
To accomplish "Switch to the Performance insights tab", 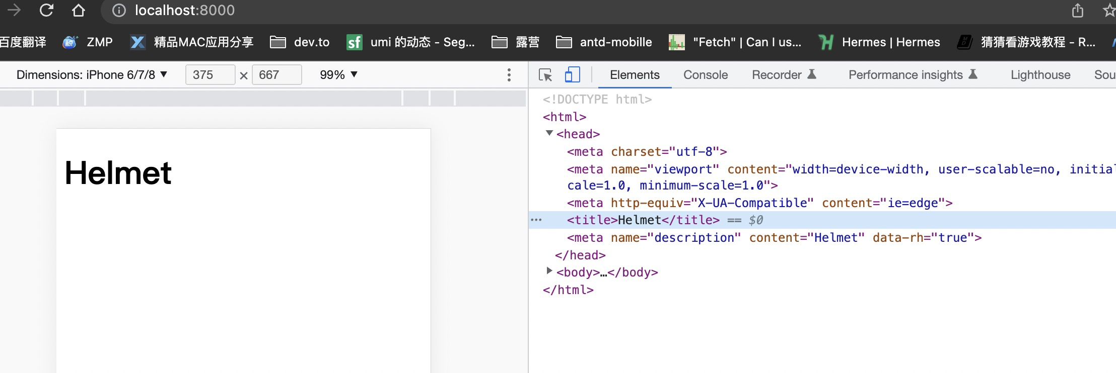I will pos(913,75).
